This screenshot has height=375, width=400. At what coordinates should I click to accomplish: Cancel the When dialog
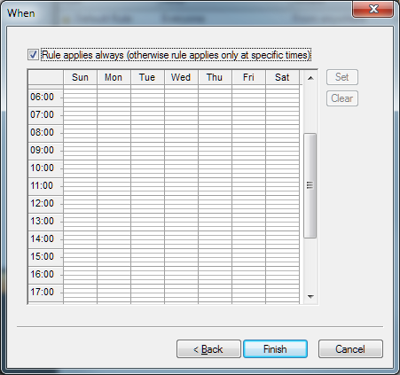tap(350, 349)
